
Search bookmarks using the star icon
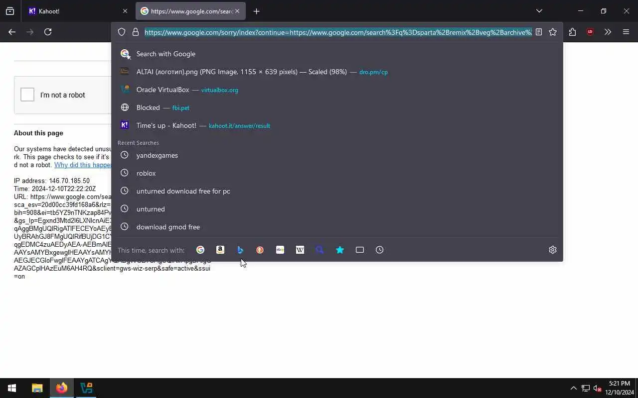click(x=340, y=250)
